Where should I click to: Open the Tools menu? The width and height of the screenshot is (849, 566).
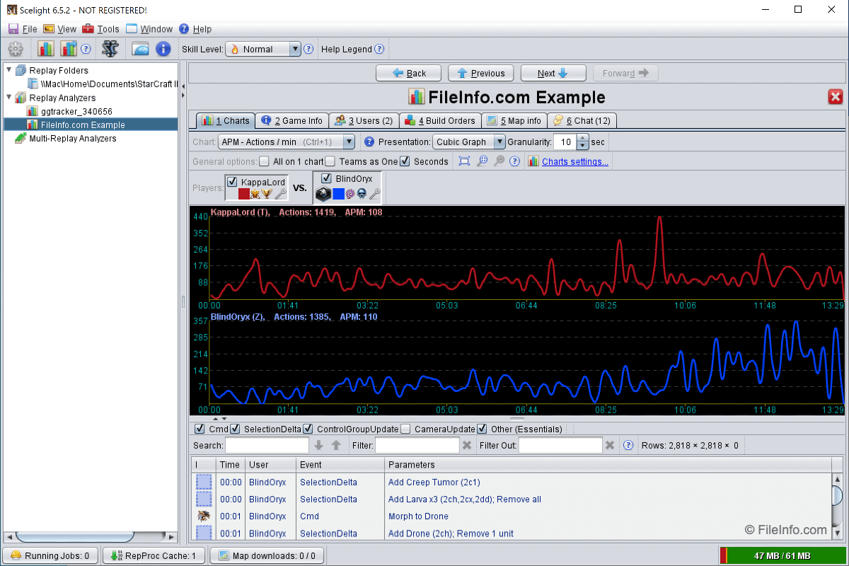pos(100,29)
